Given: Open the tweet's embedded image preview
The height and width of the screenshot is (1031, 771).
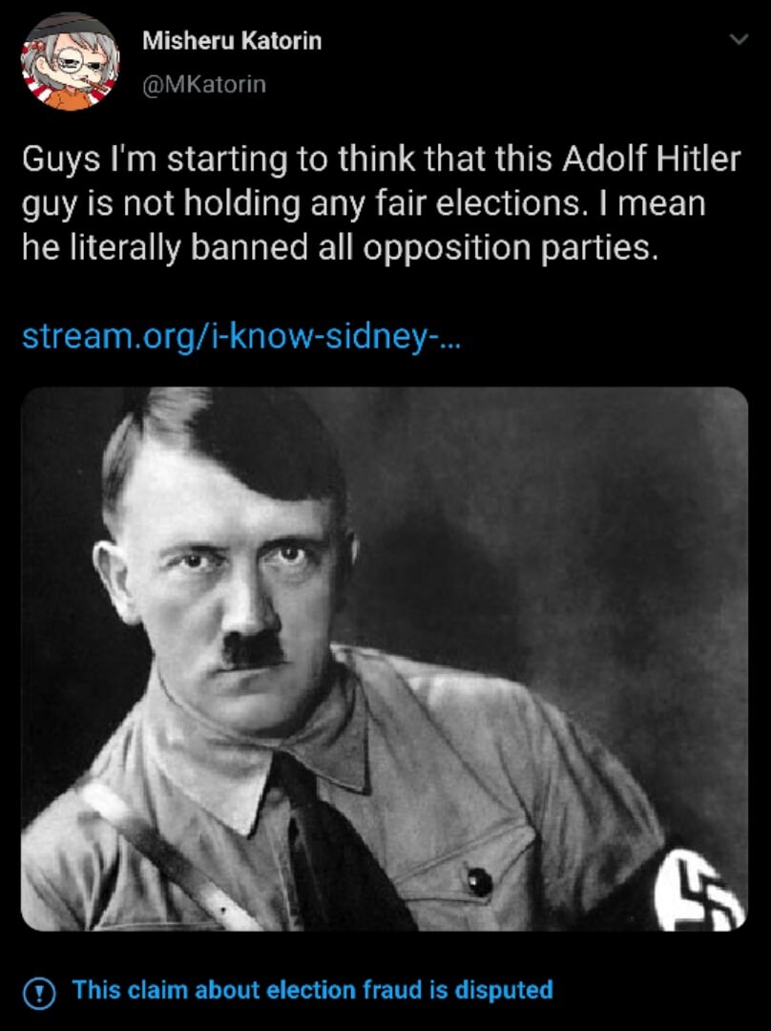Looking at the screenshot, I should (x=385, y=659).
